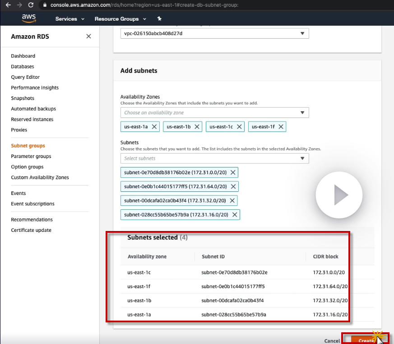Viewport: 394px width, 344px height.
Task: Remove the us-east-1c availability zone tag
Action: point(239,127)
